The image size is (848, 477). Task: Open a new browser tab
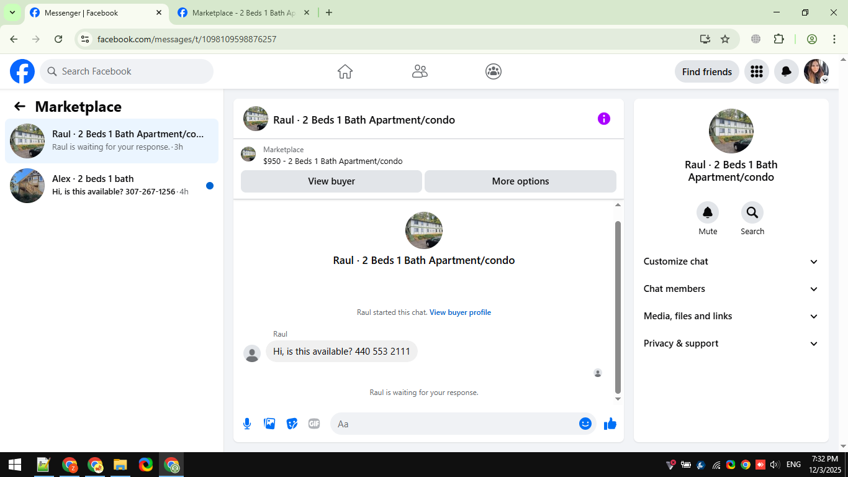coord(329,12)
